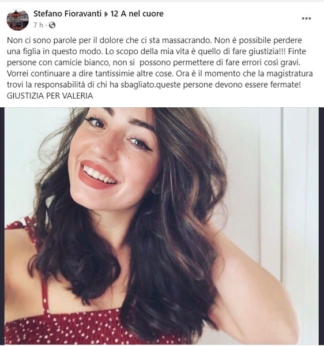The image size is (324, 346).
Task: Click the dark strip on the photo's right edge
Action: 321,226
